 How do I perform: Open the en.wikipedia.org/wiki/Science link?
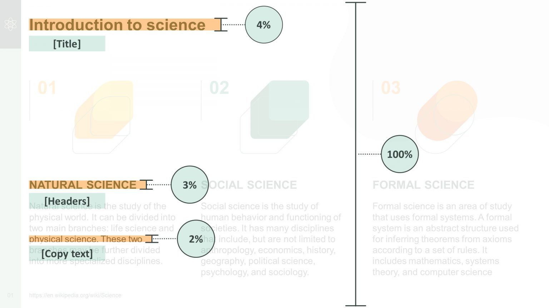pyautogui.click(x=75, y=295)
